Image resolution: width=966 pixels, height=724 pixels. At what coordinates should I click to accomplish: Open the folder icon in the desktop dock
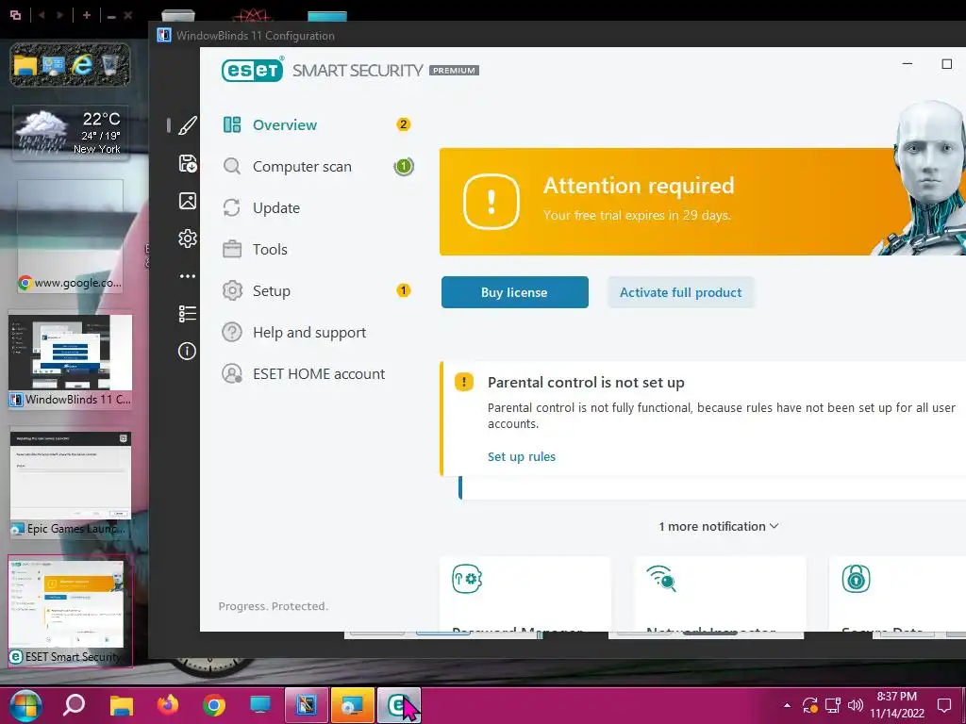[25, 65]
